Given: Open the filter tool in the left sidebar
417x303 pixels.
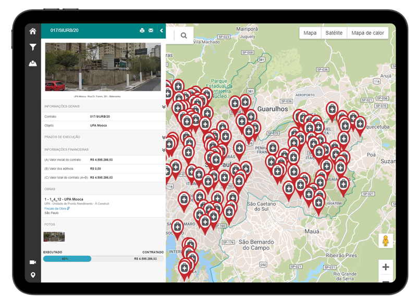Looking at the screenshot, I should tap(32, 47).
